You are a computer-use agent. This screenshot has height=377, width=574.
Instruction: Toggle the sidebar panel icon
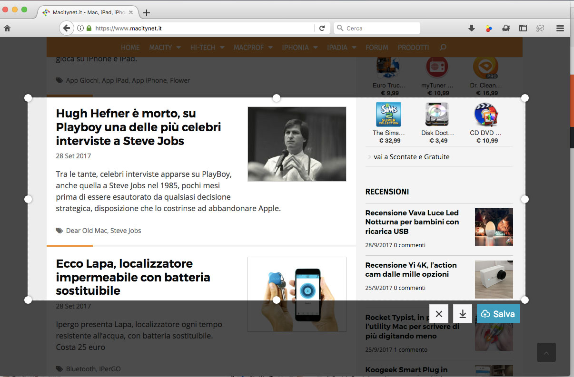click(523, 28)
